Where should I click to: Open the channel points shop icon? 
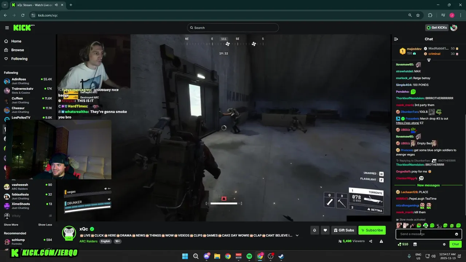[x=415, y=244]
